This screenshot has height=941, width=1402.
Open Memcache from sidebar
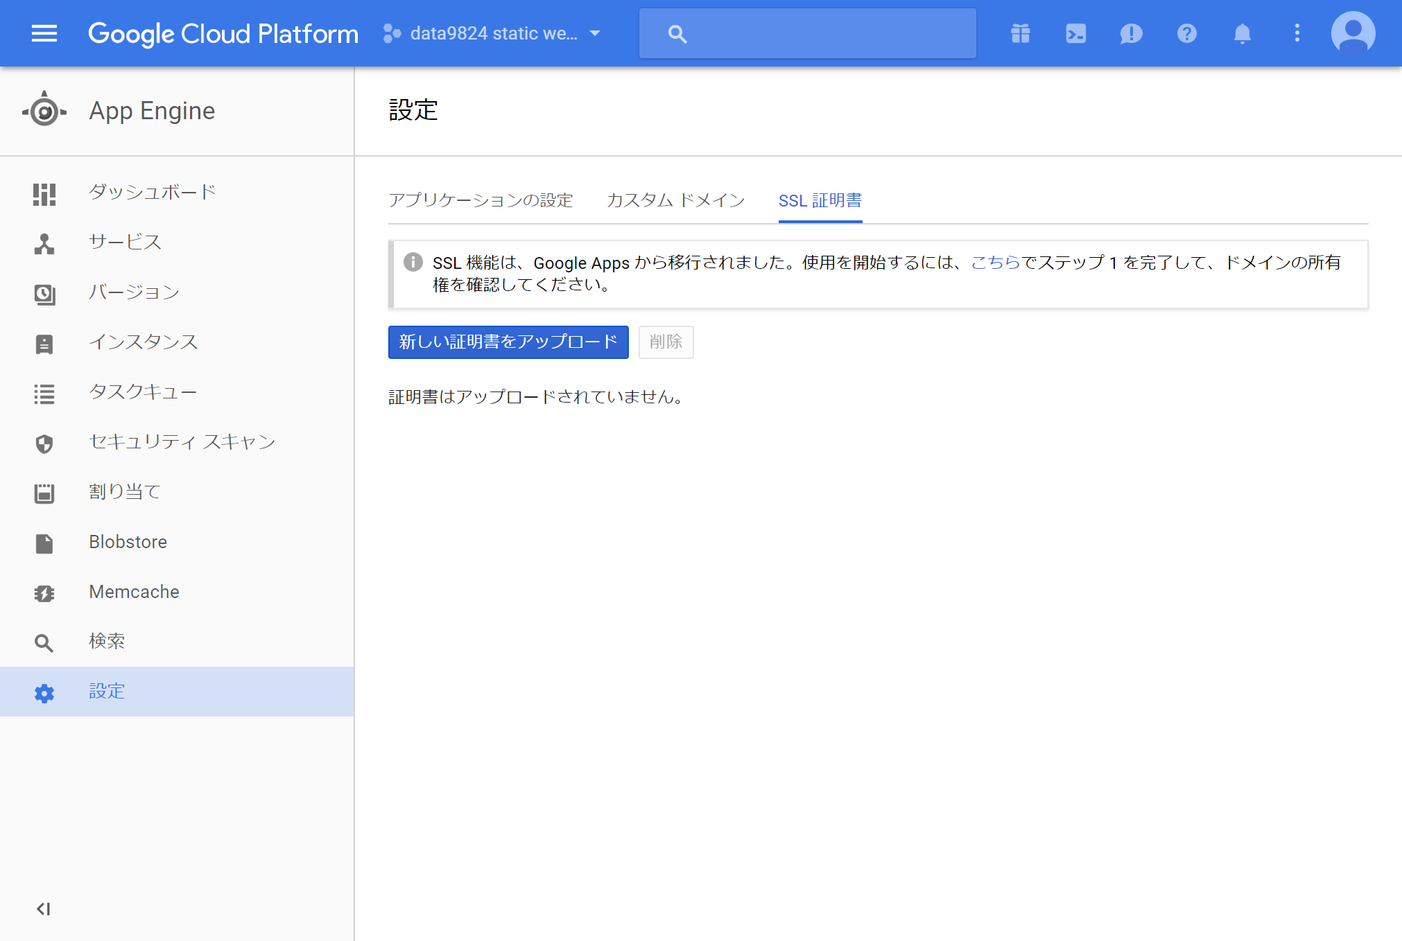[134, 592]
